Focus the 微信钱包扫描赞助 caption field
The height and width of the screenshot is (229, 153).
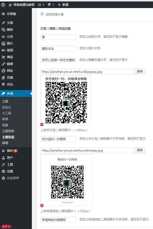coord(58,220)
